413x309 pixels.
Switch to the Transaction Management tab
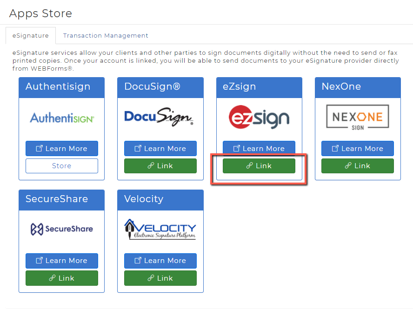point(106,35)
